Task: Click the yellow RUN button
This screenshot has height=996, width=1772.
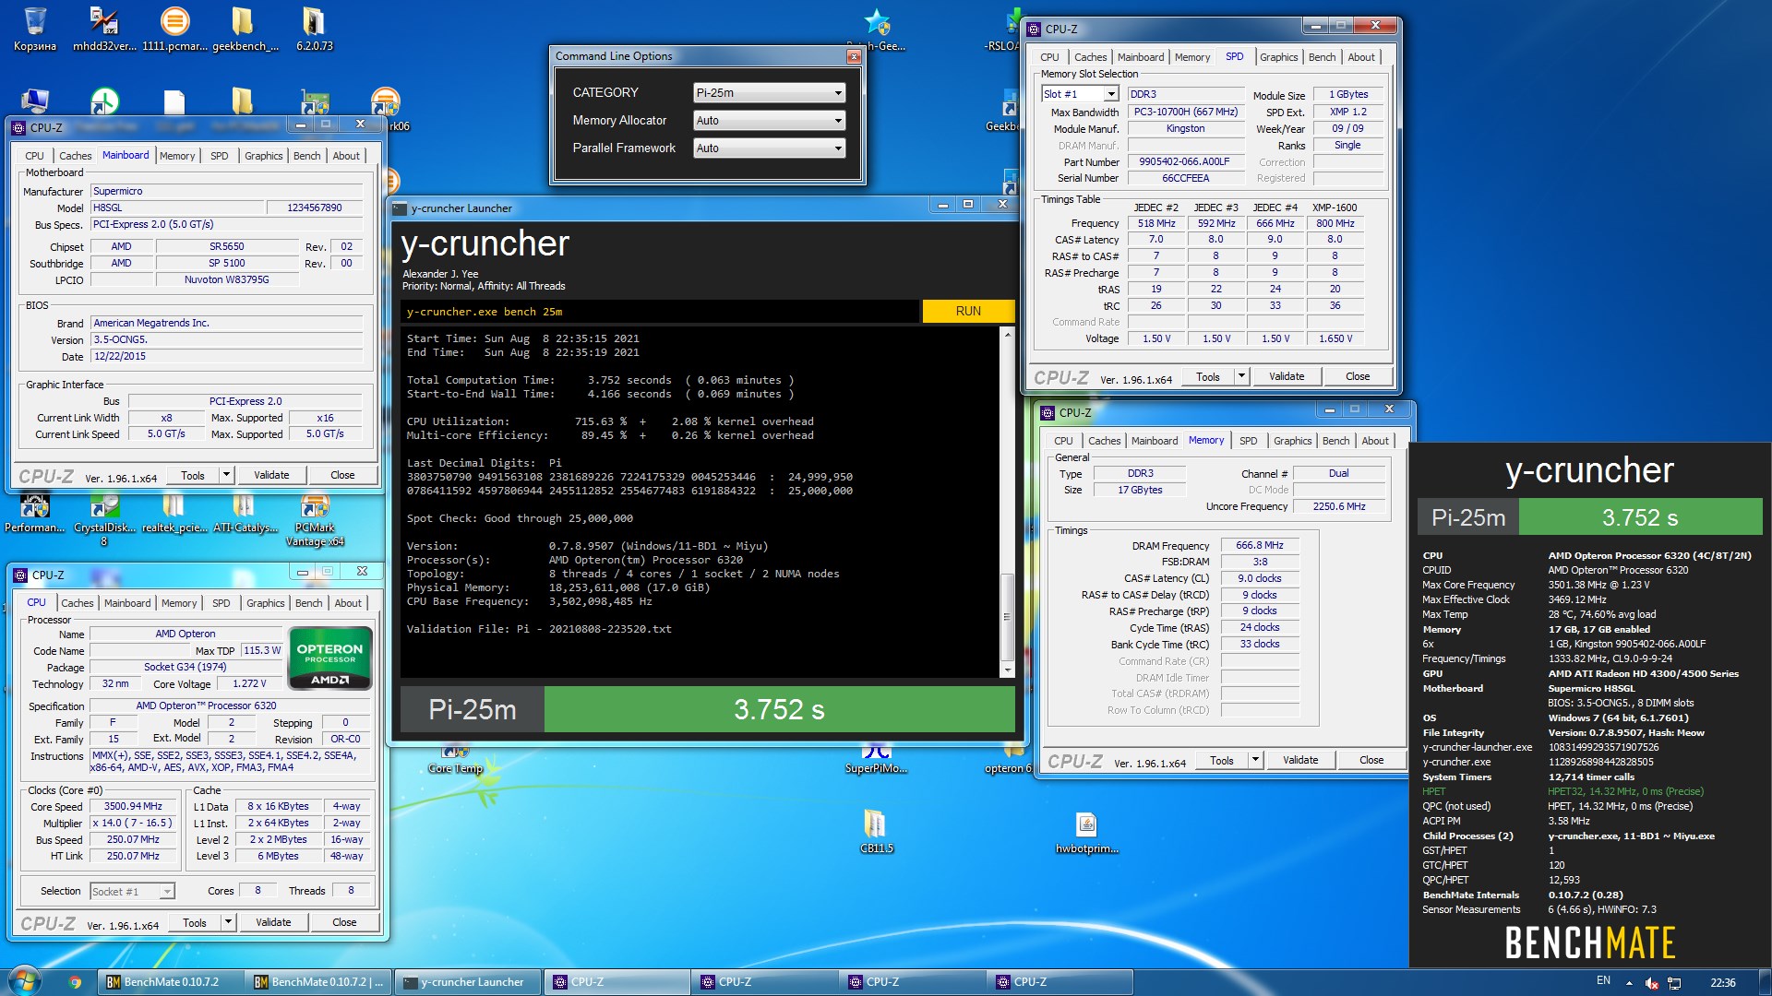Action: pyautogui.click(x=968, y=311)
